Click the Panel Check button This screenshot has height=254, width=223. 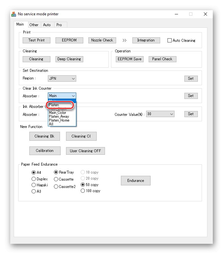click(x=162, y=59)
